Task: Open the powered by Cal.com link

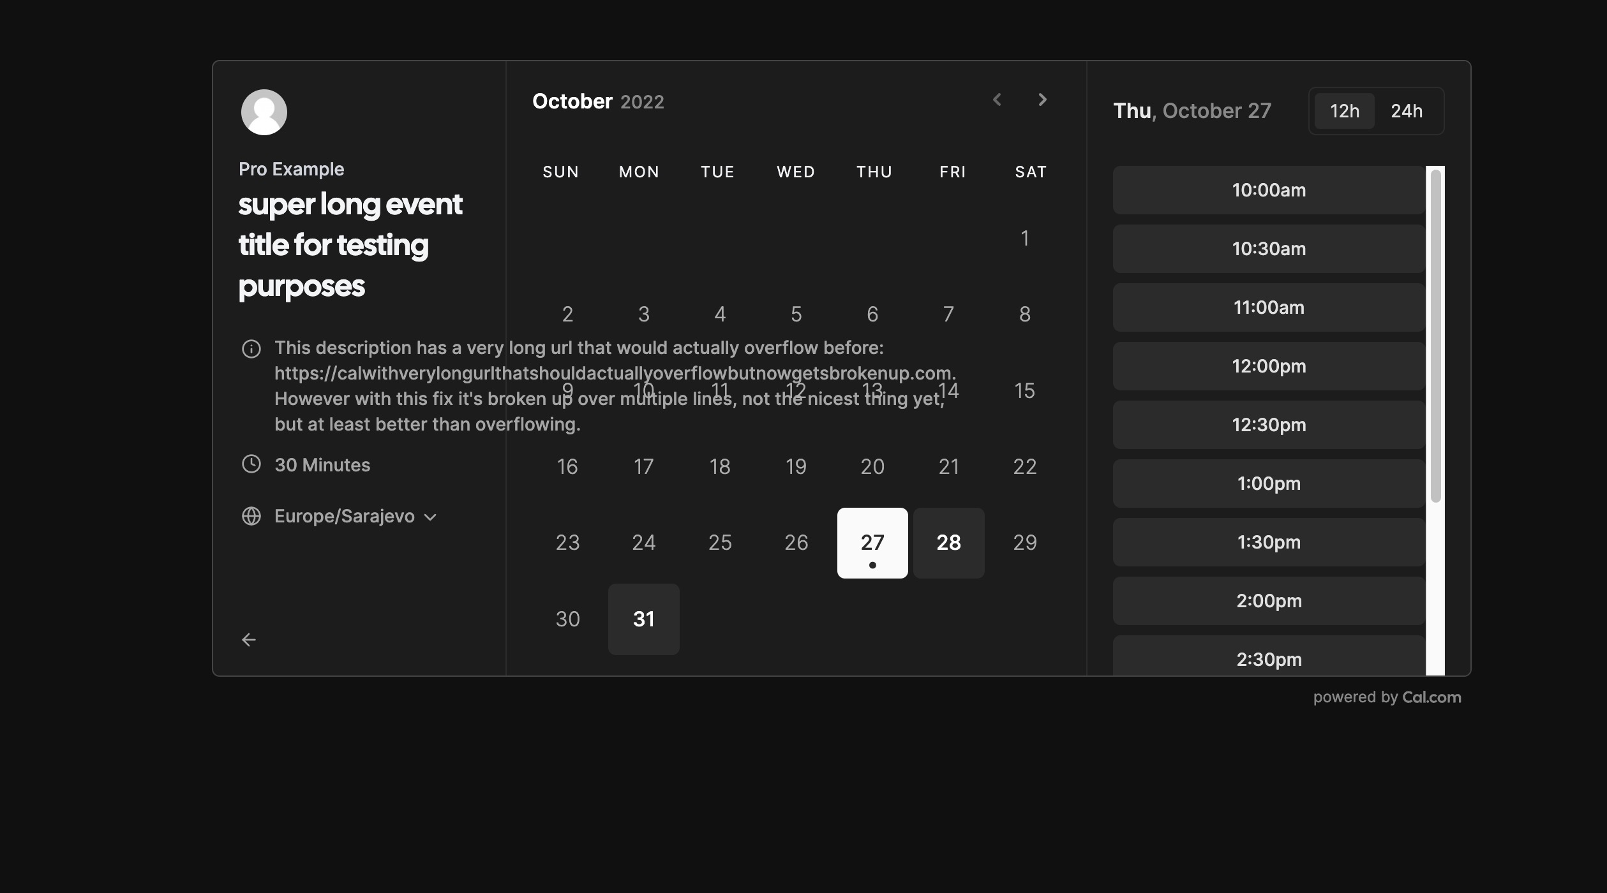Action: 1387,697
